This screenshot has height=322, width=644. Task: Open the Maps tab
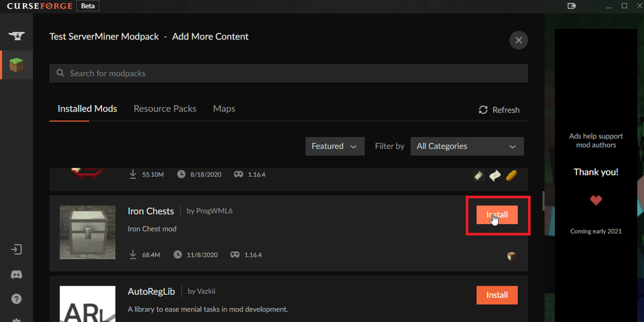coord(224,109)
